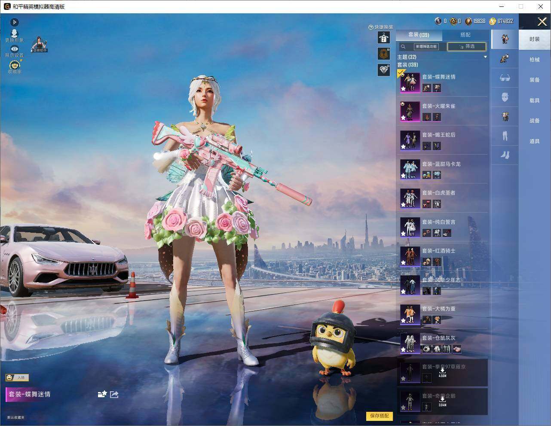
Task: Add outfit to favorites folder icon
Action: (102, 394)
